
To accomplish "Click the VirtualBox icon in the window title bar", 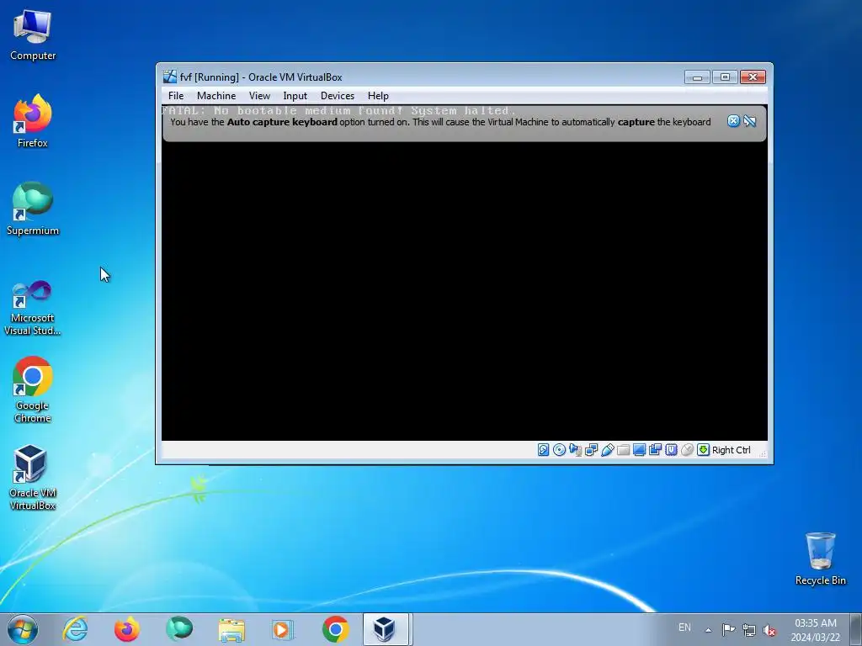I will coord(170,77).
